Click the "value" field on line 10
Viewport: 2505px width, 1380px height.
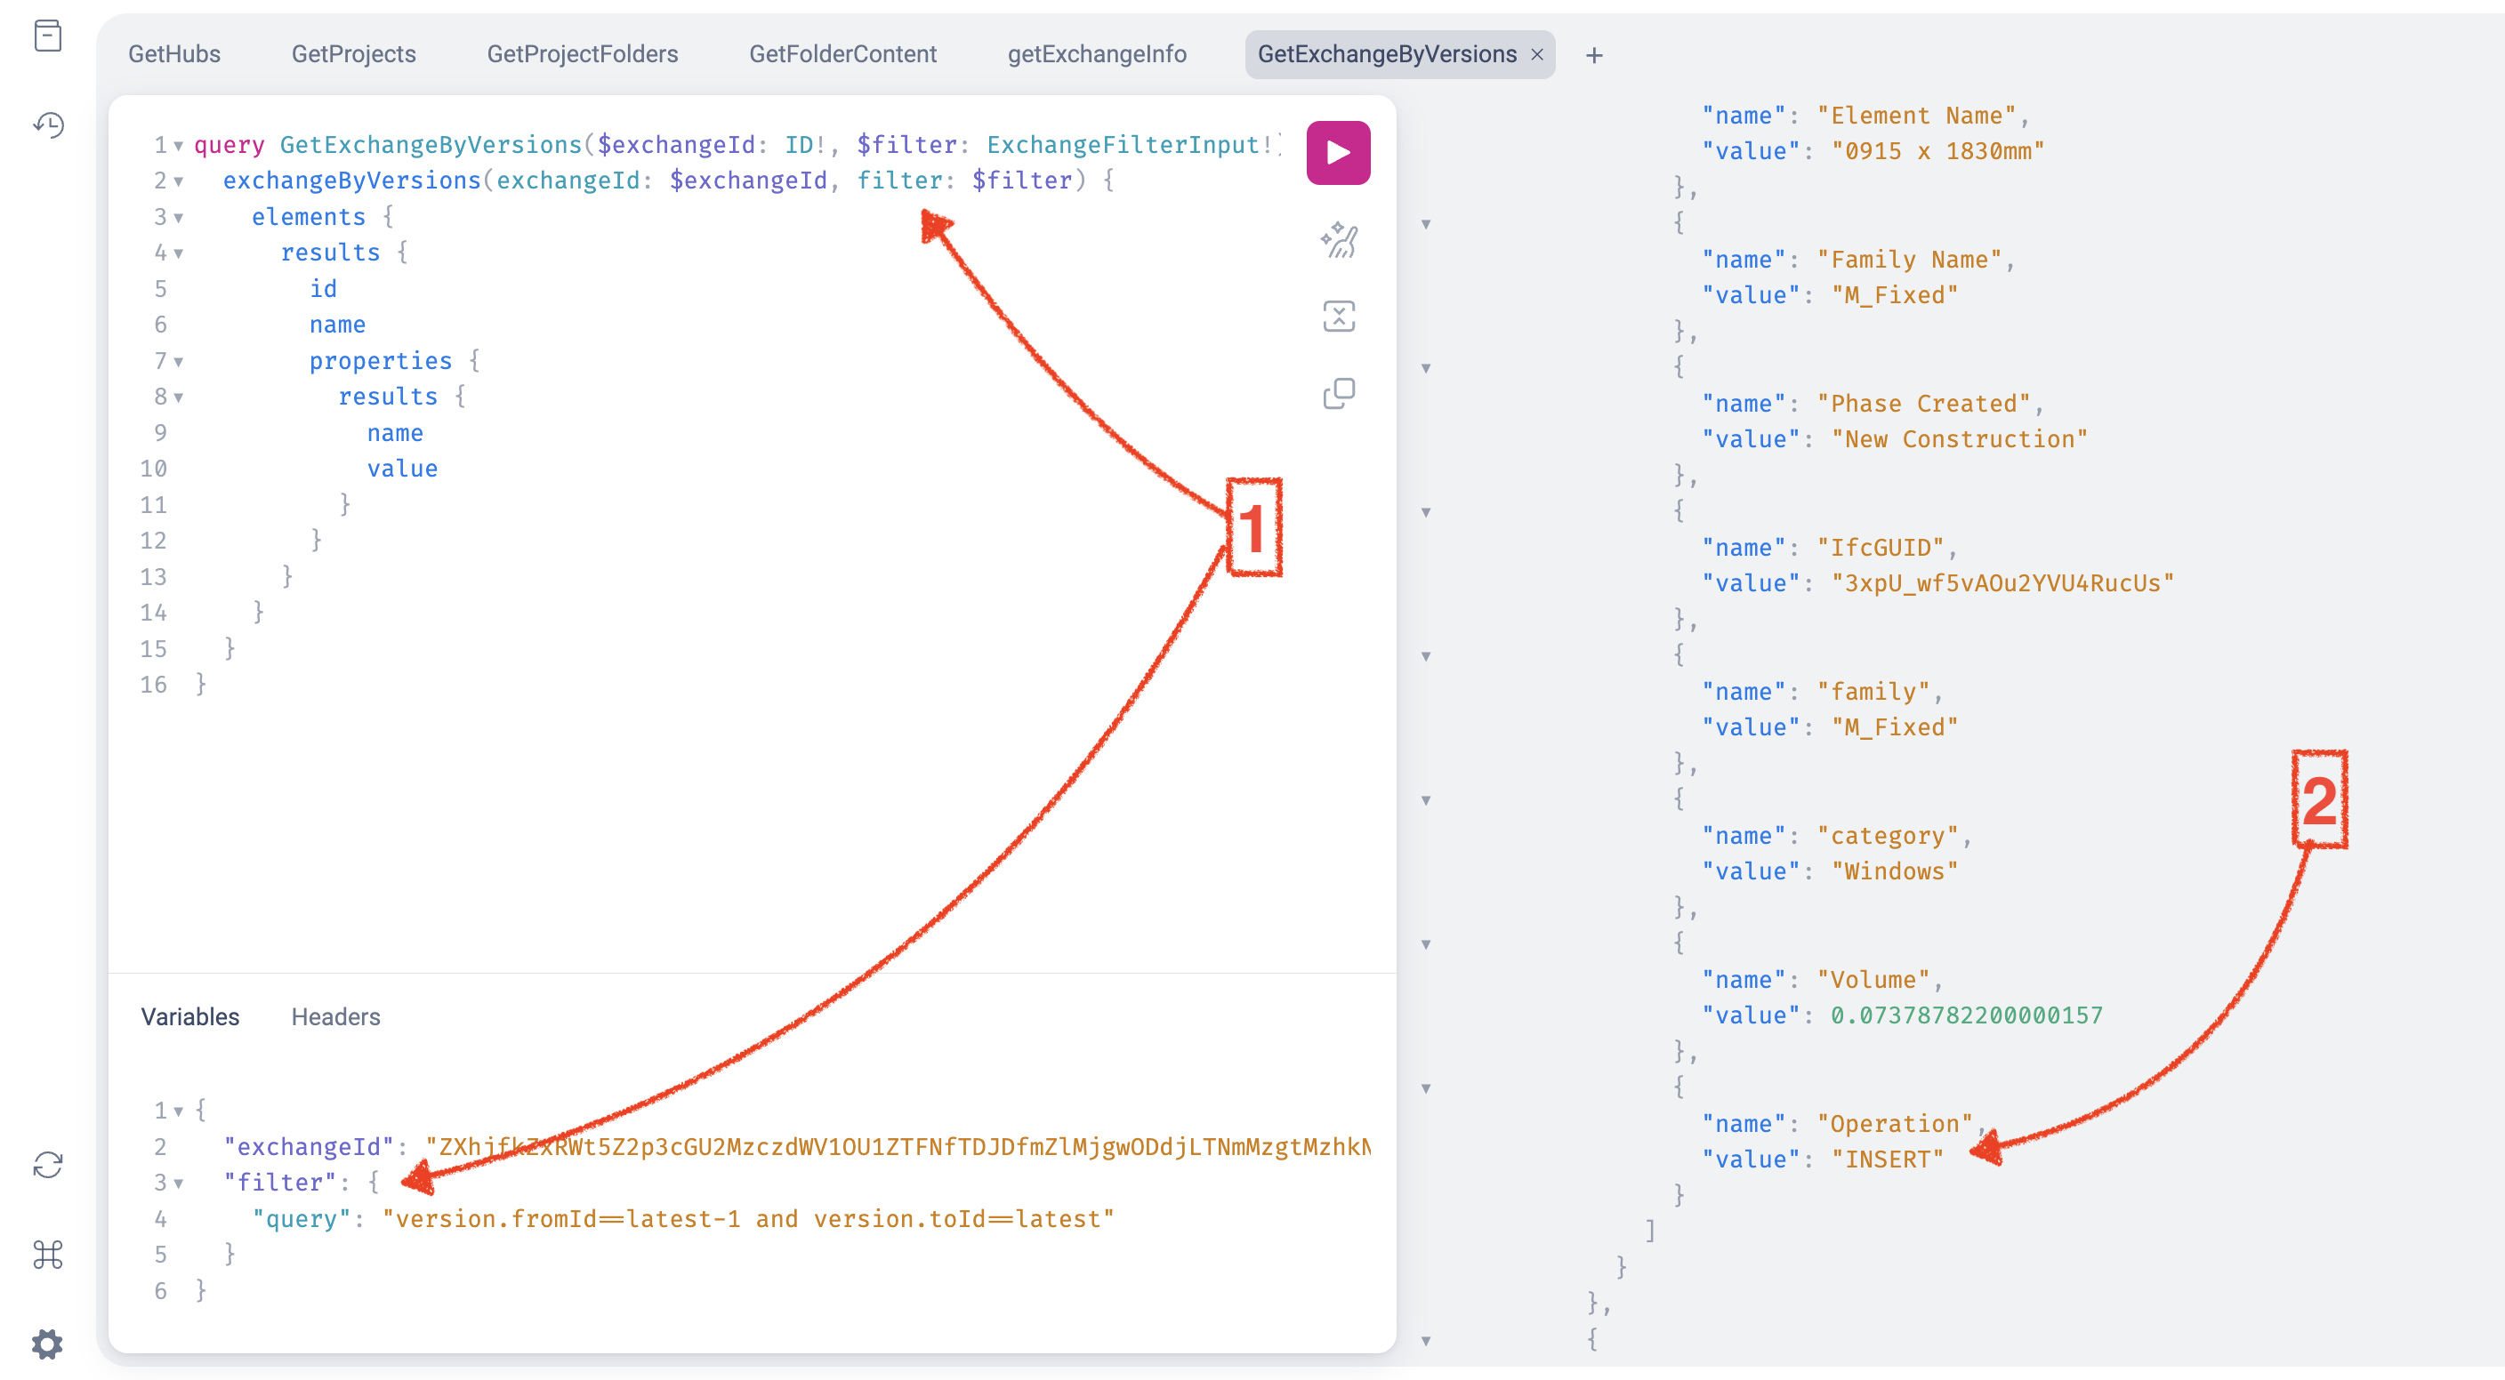[403, 469]
